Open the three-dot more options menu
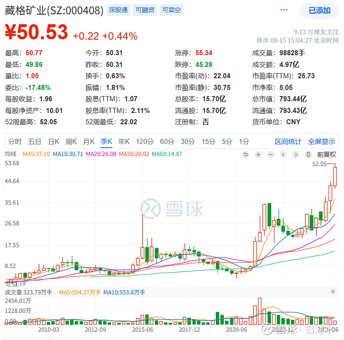 pyautogui.click(x=284, y=10)
